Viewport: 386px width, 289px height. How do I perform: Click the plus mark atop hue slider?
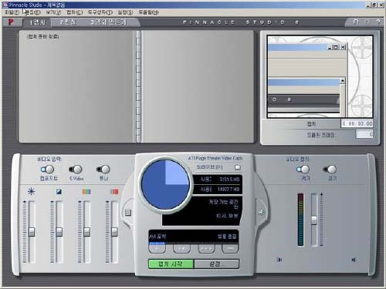point(80,202)
